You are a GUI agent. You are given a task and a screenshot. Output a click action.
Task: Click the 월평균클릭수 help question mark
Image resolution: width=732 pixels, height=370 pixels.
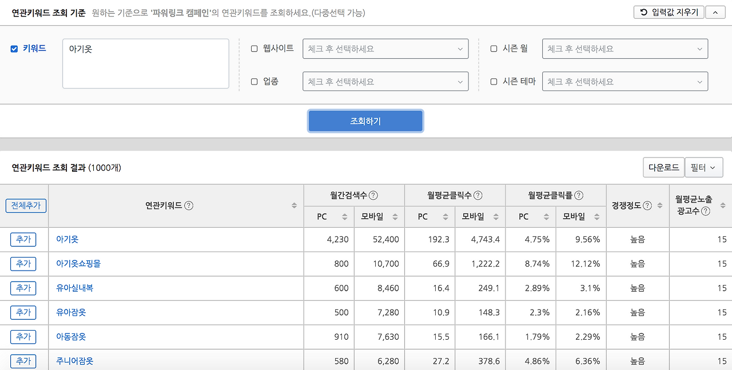tap(478, 195)
